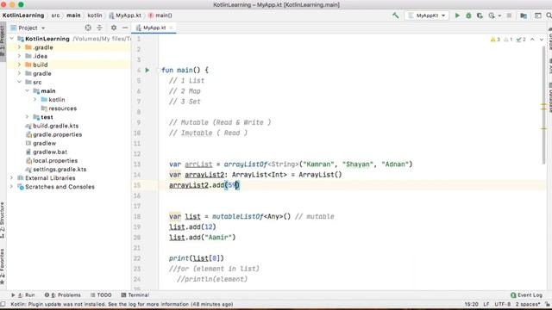The image size is (552, 310).
Task: Open the Favorites sidebar tool button
Action: 3,267
